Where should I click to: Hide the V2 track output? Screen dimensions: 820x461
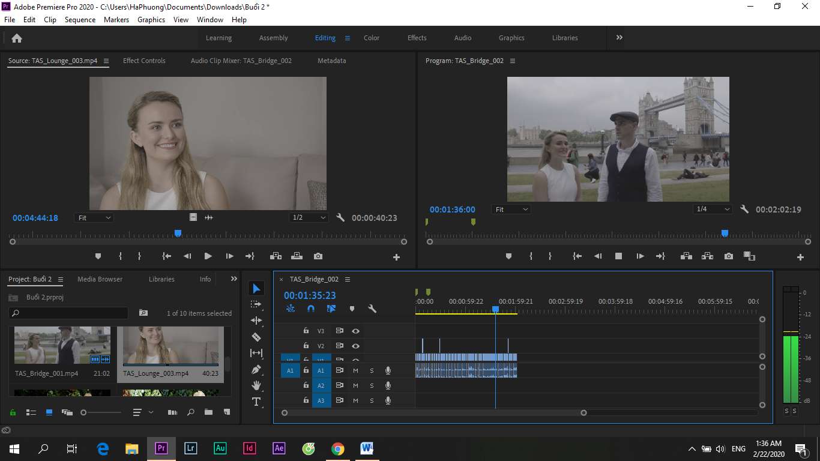point(356,346)
